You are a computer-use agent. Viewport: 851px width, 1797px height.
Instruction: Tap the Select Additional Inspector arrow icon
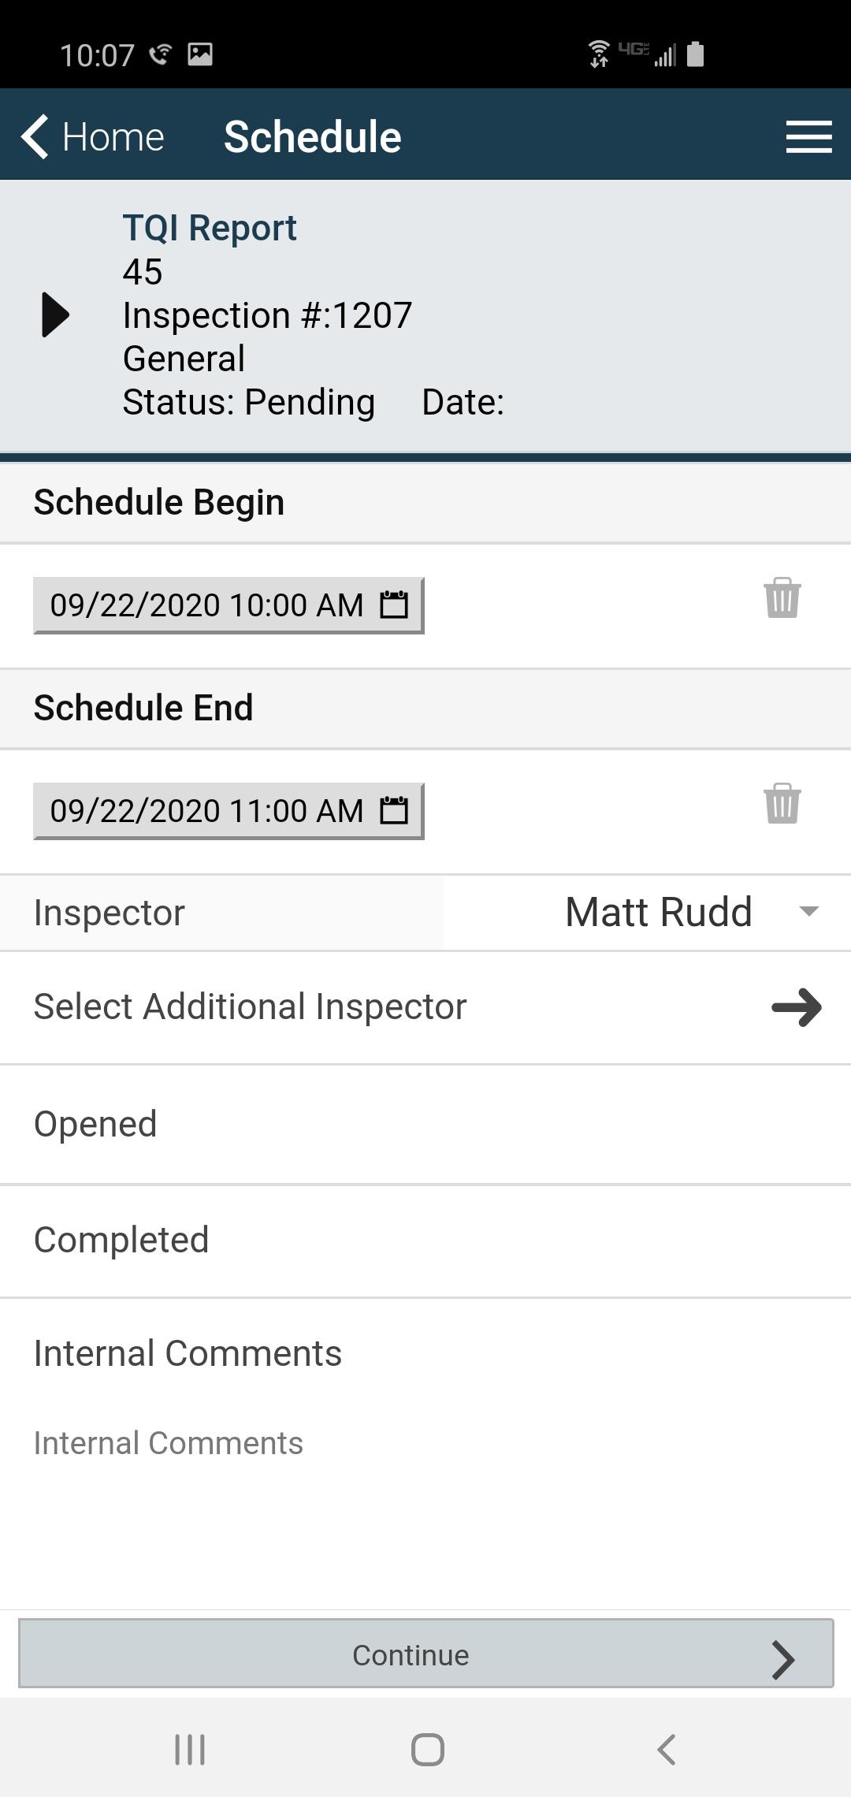click(x=797, y=1007)
